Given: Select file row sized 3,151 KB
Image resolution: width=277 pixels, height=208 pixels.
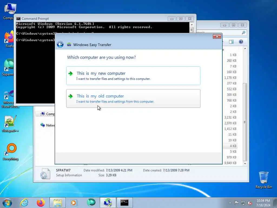Looking at the screenshot, I should coord(230,118).
